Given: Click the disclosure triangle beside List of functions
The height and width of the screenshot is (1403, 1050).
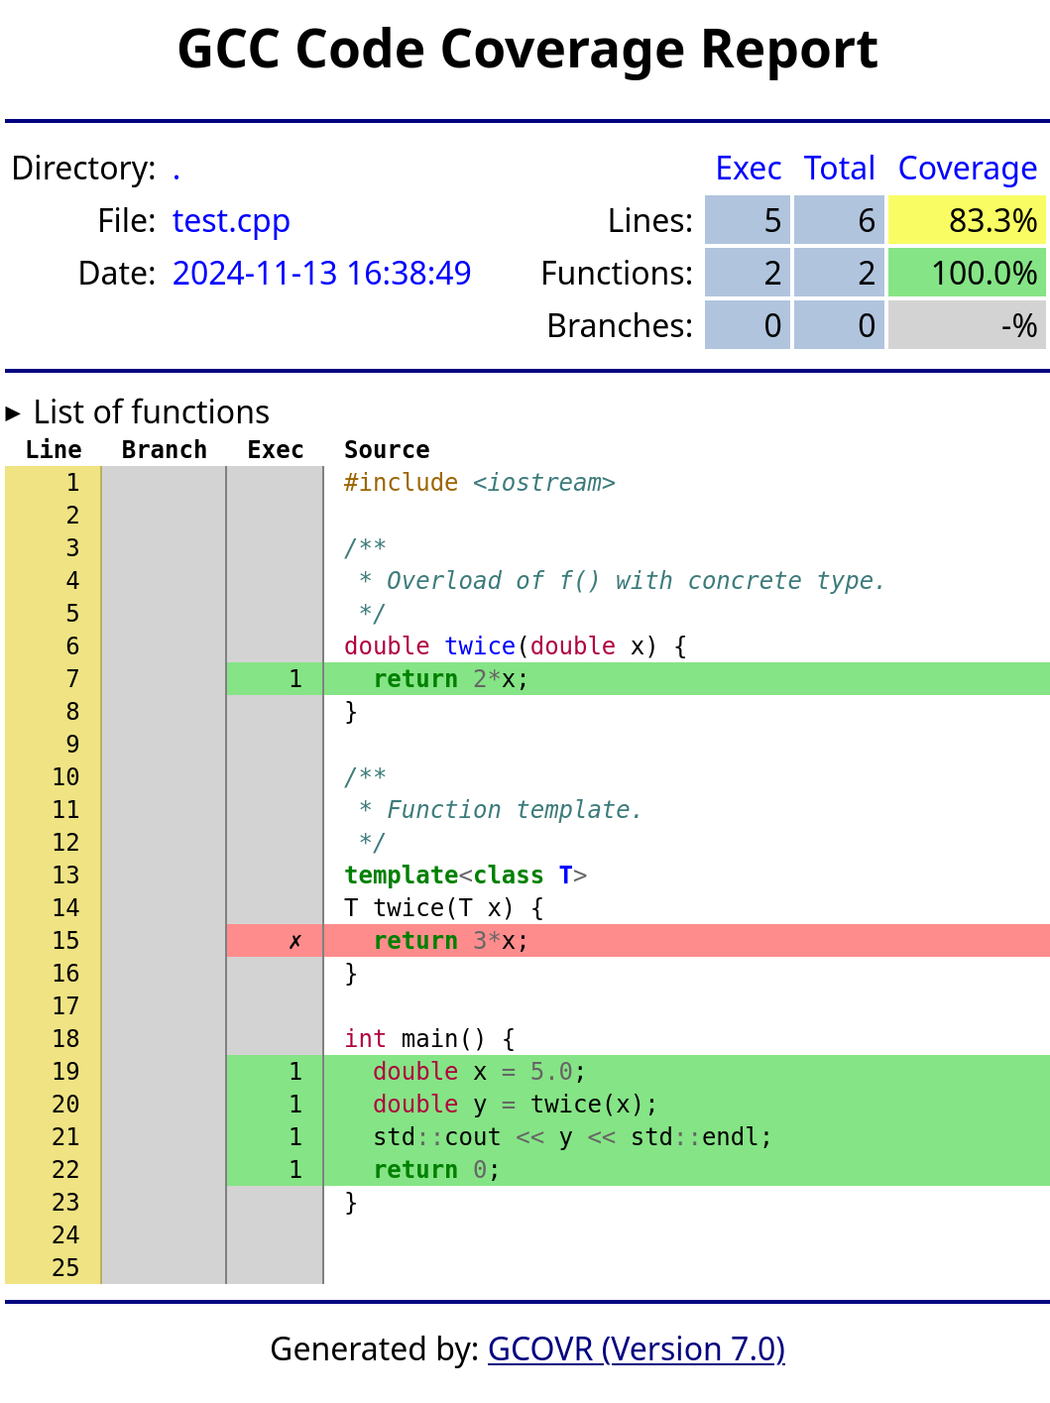Looking at the screenshot, I should [14, 410].
